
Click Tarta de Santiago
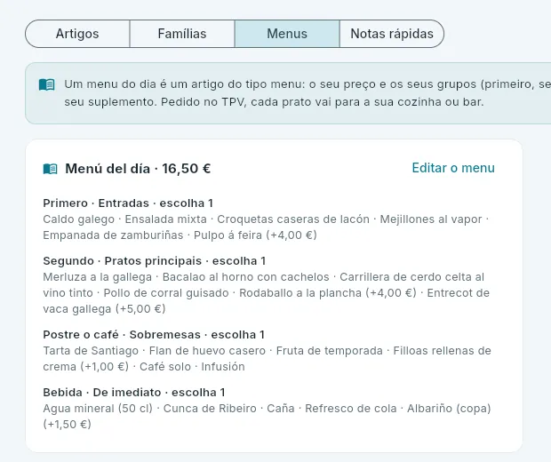tap(91, 351)
